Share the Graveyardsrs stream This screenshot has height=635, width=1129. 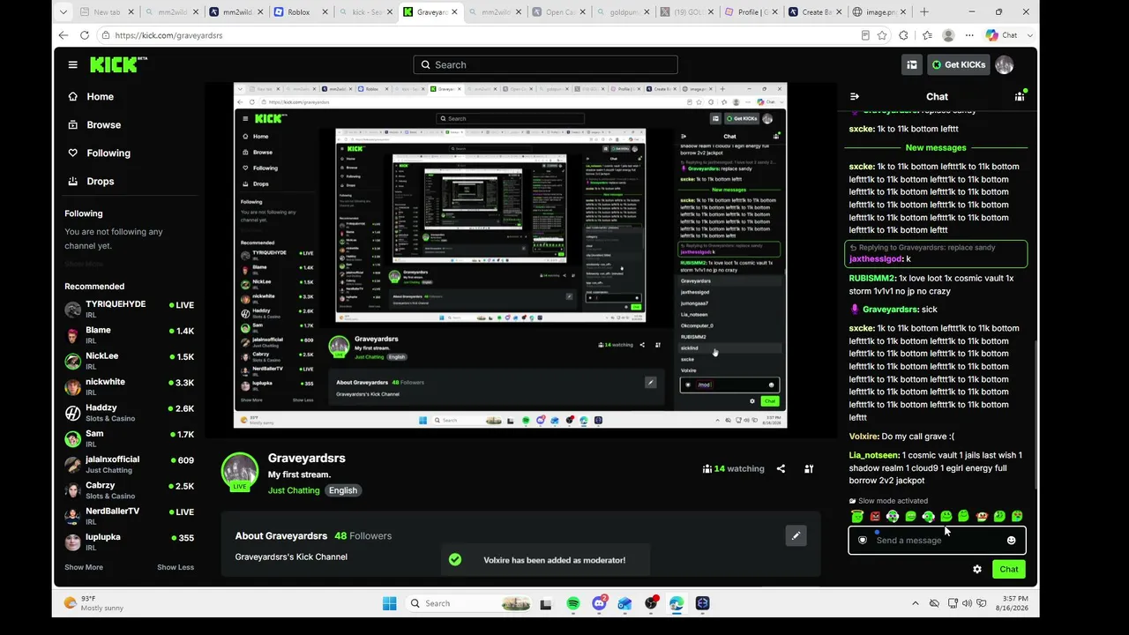coord(781,469)
